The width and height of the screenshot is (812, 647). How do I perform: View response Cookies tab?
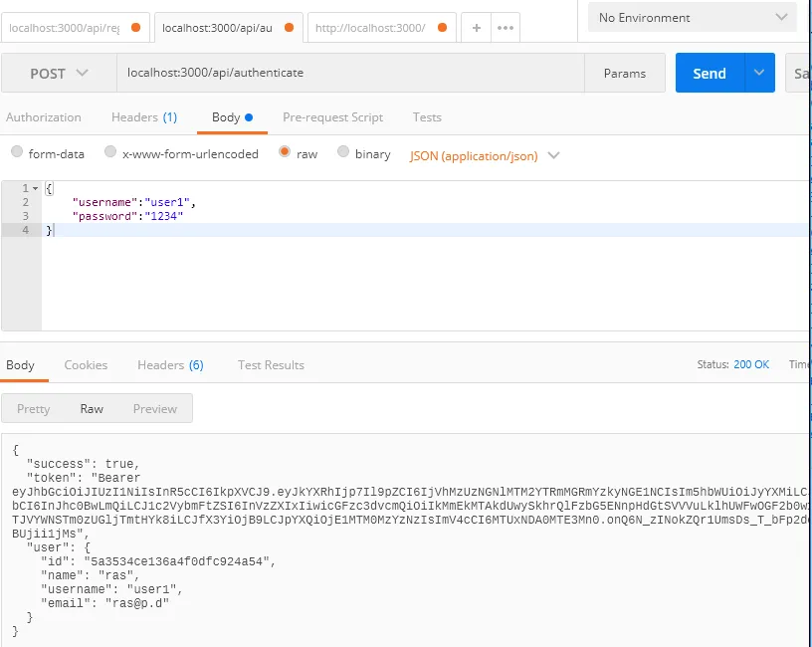(86, 365)
